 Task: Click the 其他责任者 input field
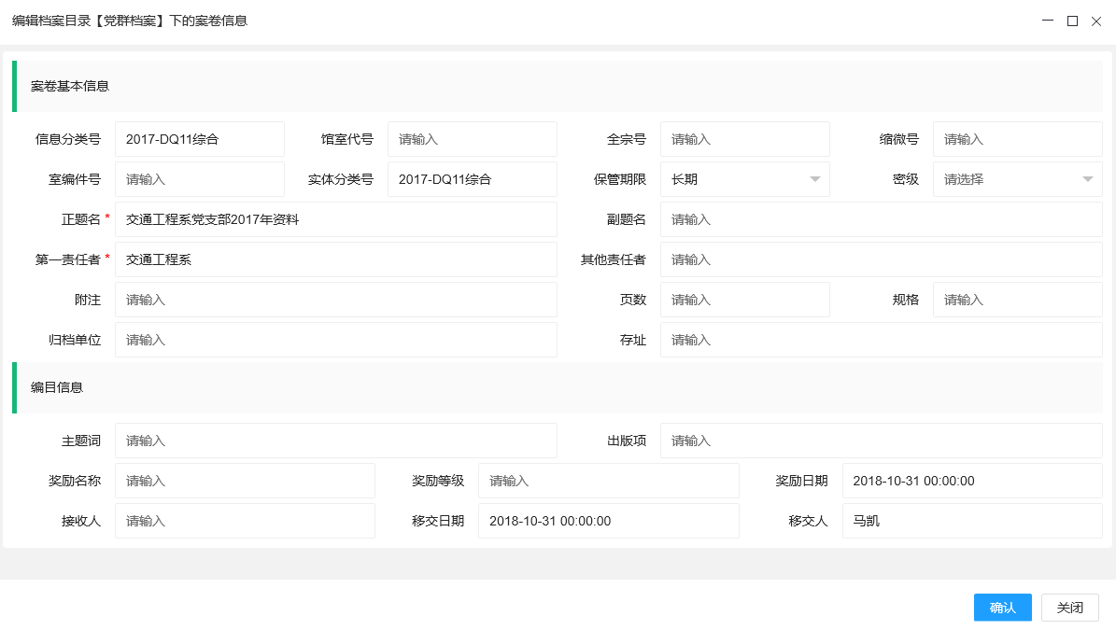click(x=881, y=259)
